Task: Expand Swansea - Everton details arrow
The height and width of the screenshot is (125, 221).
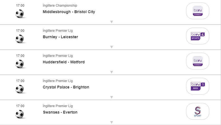Action: [x=111, y=122]
